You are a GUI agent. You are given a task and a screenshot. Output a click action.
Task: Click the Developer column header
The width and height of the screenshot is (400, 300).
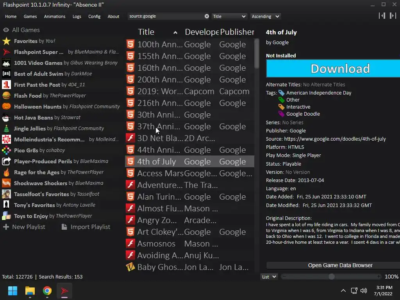(x=202, y=32)
